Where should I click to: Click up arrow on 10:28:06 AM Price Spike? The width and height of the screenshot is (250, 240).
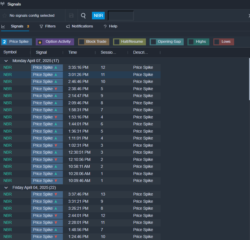point(56,174)
